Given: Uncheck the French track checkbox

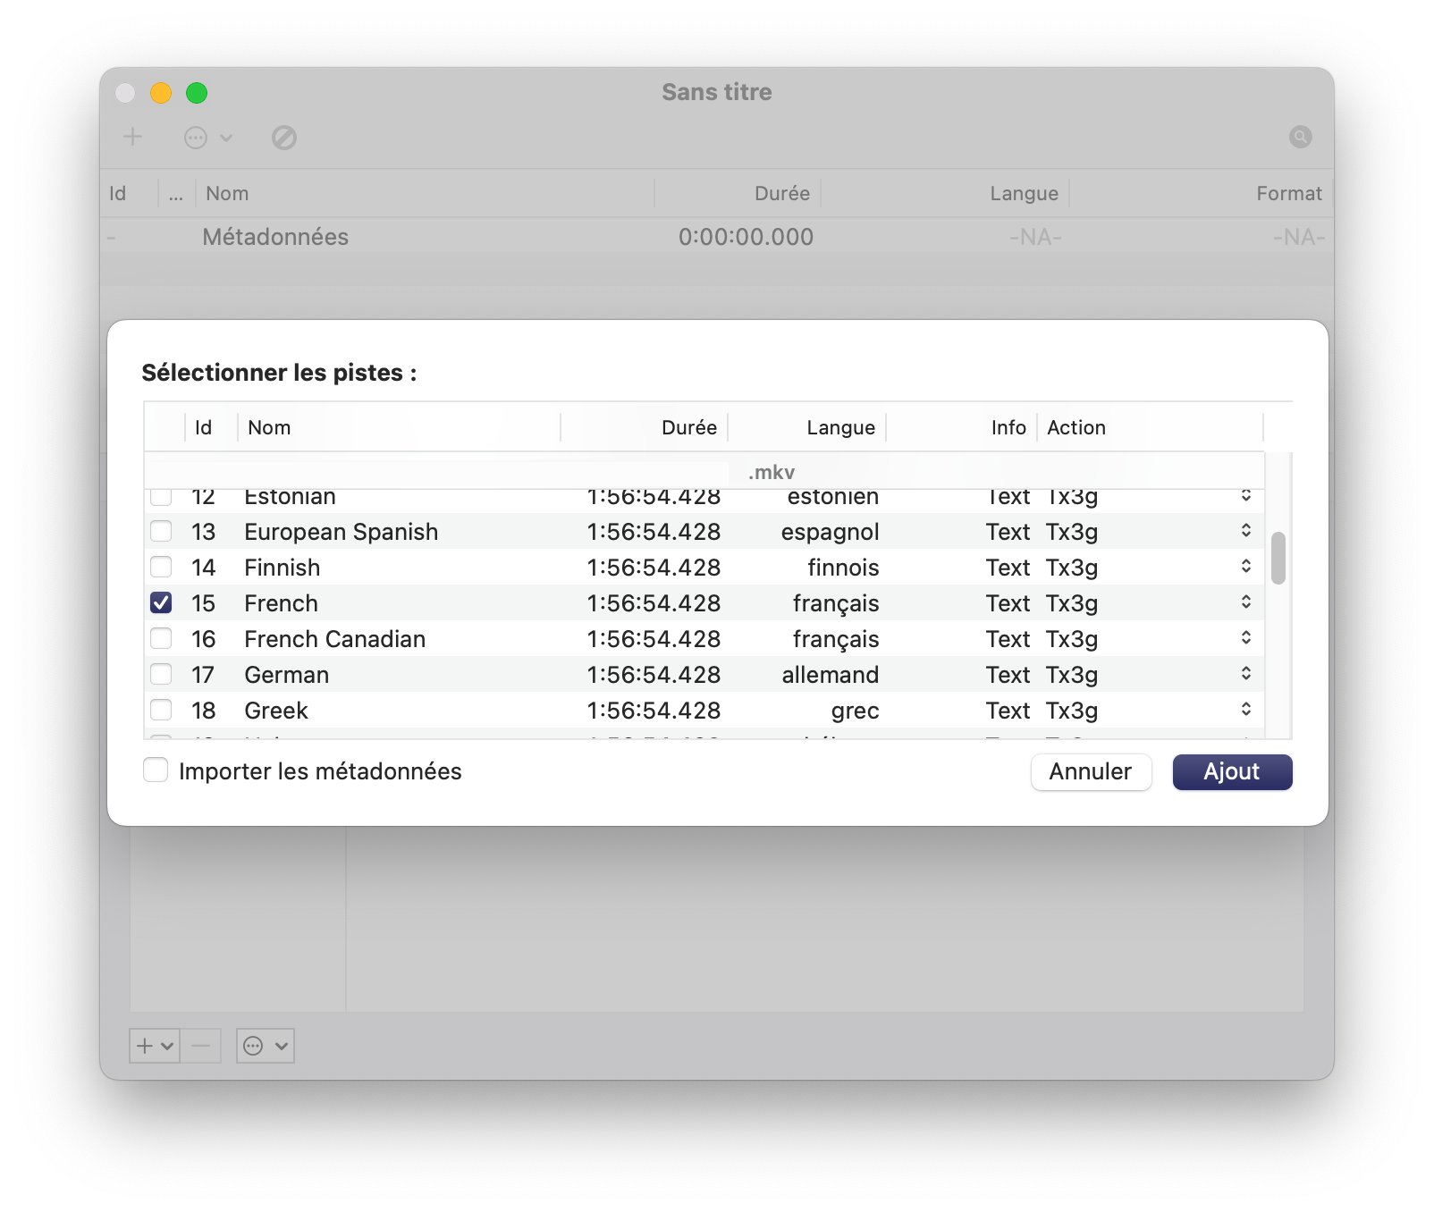Looking at the screenshot, I should click(161, 602).
